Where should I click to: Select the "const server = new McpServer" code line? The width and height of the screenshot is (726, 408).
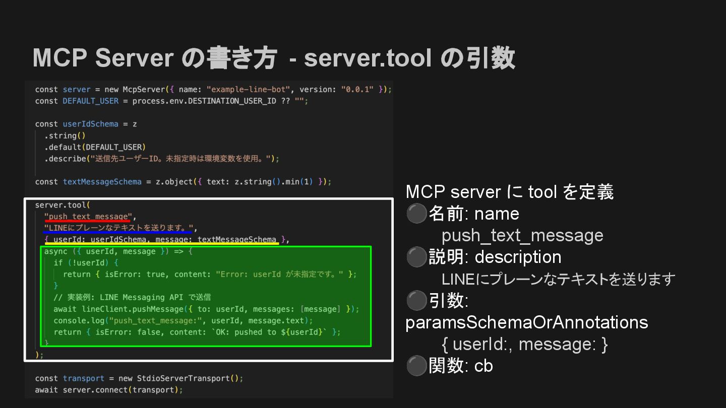(x=213, y=89)
